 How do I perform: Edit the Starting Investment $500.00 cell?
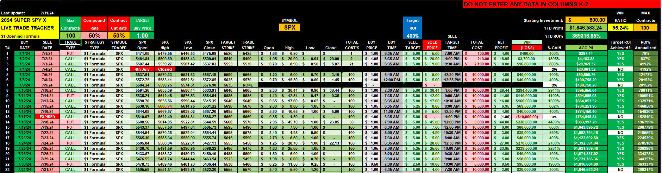(x=586, y=20)
